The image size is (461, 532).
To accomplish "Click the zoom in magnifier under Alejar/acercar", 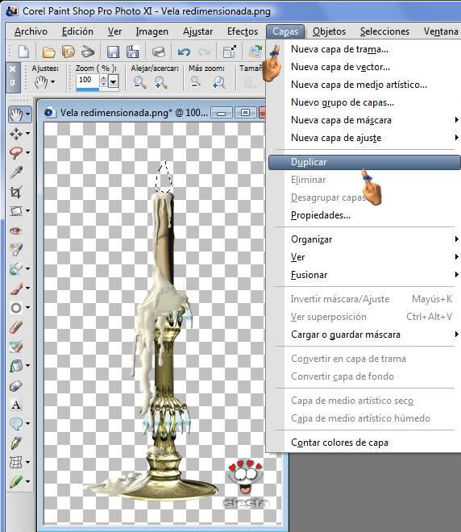I will tap(161, 82).
